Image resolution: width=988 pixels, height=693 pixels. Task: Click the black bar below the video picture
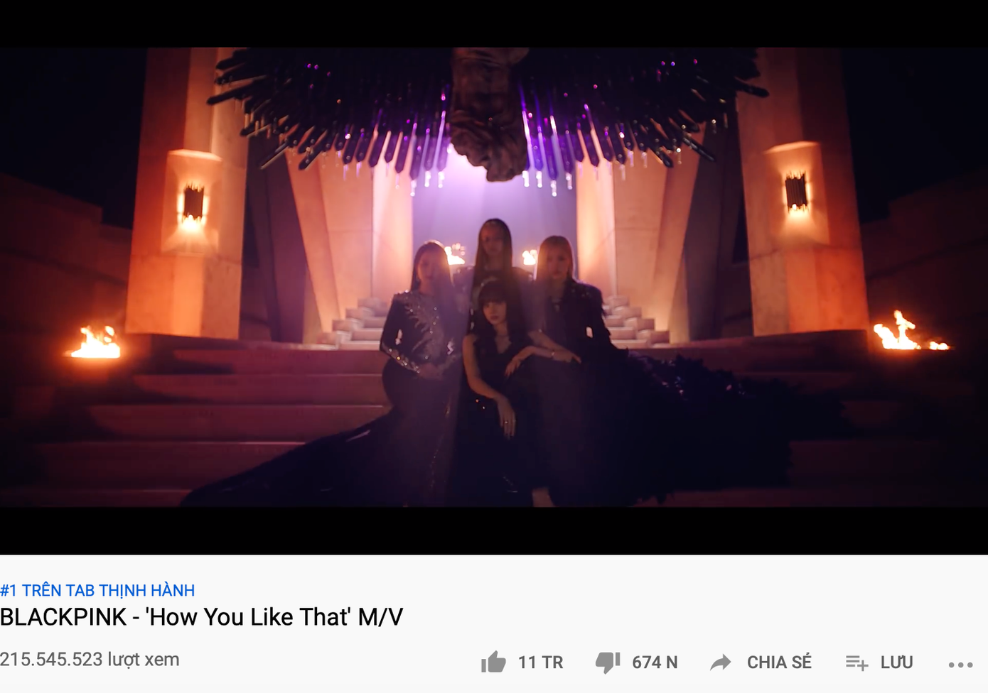[494, 530]
